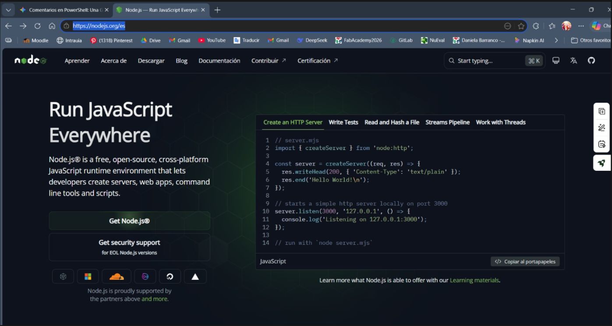This screenshot has height=326, width=612.
Task: Open the Aprender menu item
Action: 77,61
